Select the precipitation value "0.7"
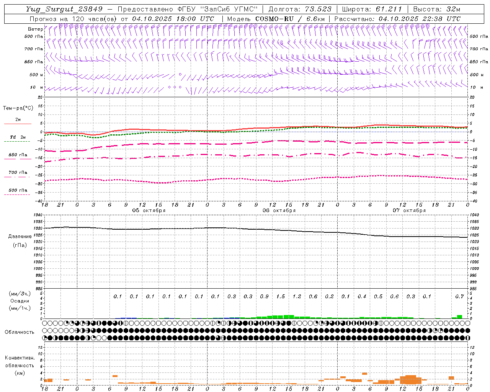The height and width of the screenshot is (392, 490). 460,296
